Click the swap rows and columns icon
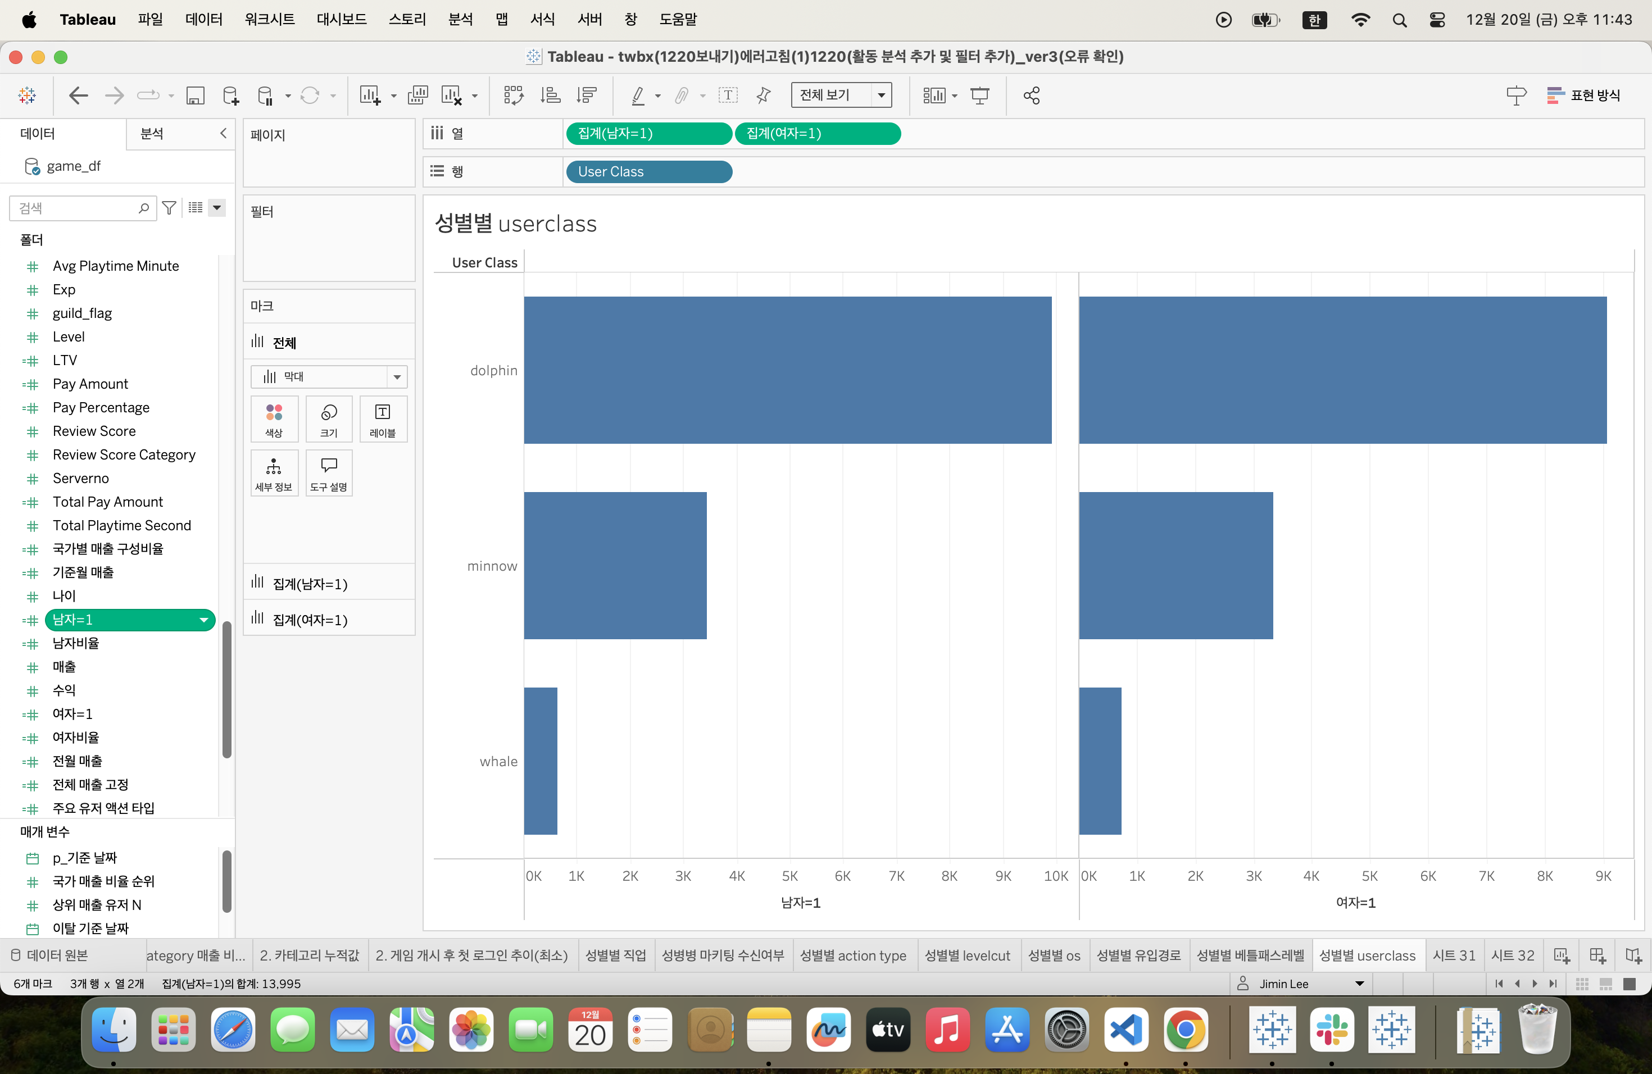Image resolution: width=1652 pixels, height=1074 pixels. point(513,95)
